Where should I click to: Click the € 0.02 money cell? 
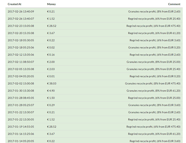point(51,47)
